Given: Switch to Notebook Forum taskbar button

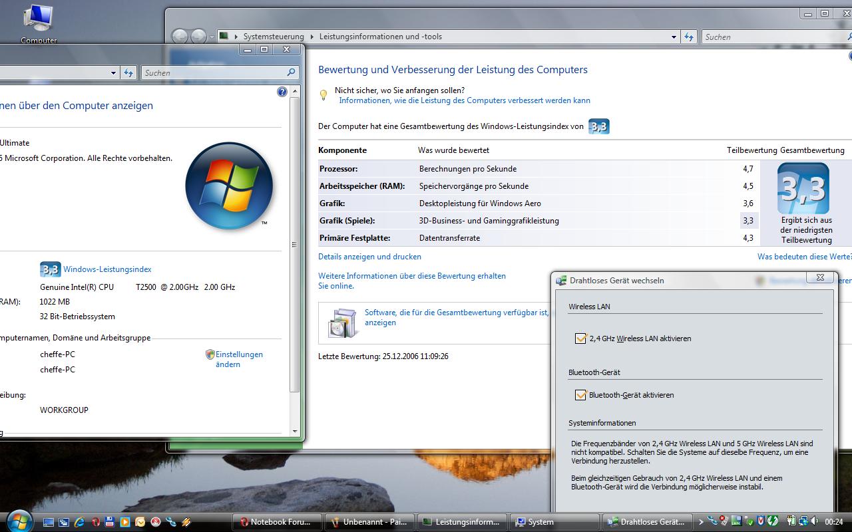Looking at the screenshot, I should (277, 522).
